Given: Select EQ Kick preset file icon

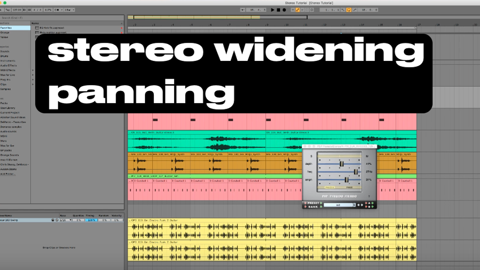Looking at the screenshot, I should 37,28.
